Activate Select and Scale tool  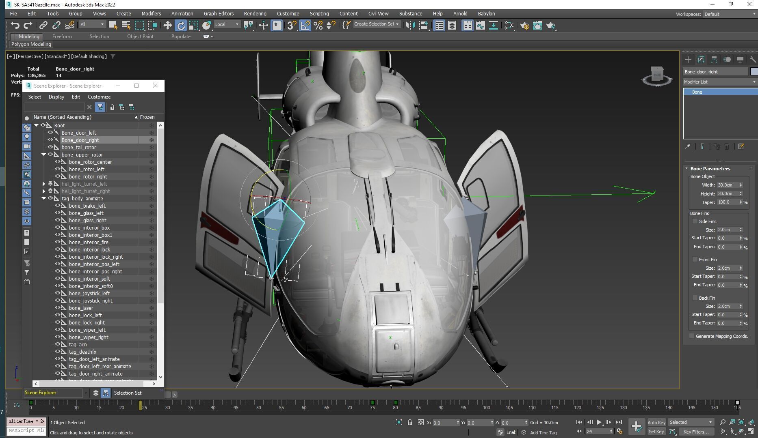[x=194, y=26]
